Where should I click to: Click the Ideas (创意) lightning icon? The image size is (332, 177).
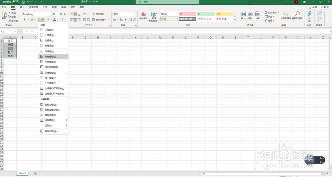point(309,14)
